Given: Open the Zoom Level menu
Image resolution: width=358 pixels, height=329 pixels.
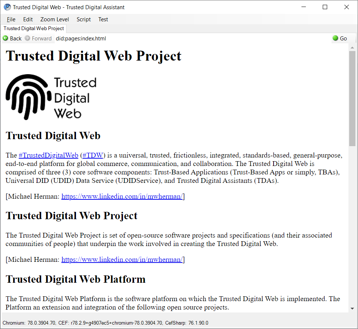Looking at the screenshot, I should tap(55, 19).
